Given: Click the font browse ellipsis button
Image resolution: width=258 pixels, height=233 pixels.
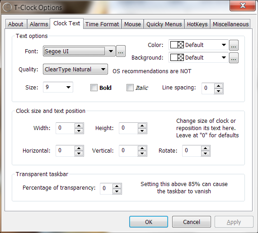Looking at the screenshot, I should click(x=121, y=51).
